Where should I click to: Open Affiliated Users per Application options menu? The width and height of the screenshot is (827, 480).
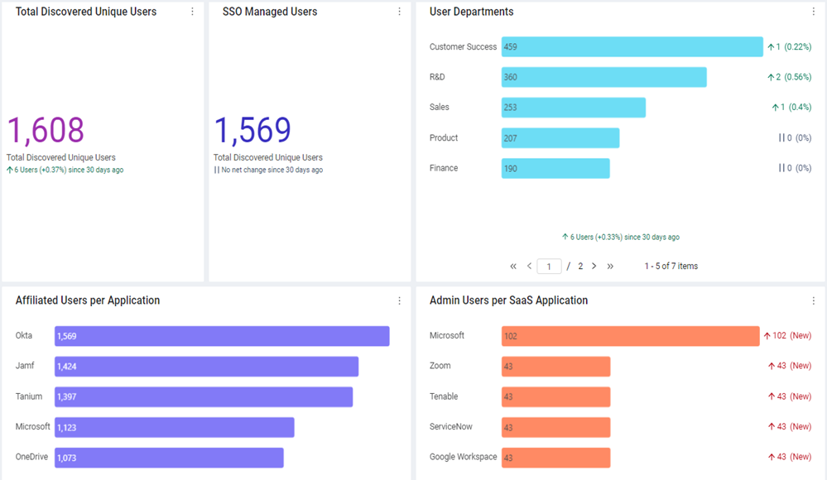tap(399, 300)
